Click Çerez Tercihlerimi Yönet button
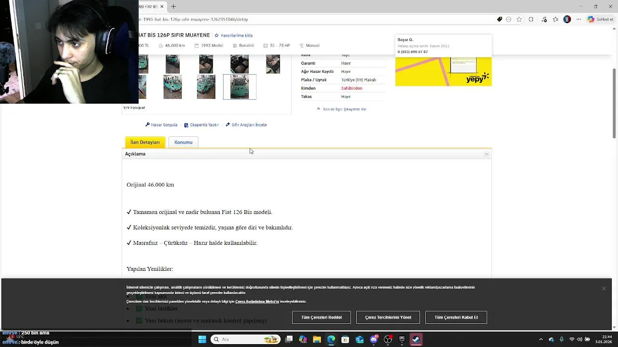 [x=388, y=317]
